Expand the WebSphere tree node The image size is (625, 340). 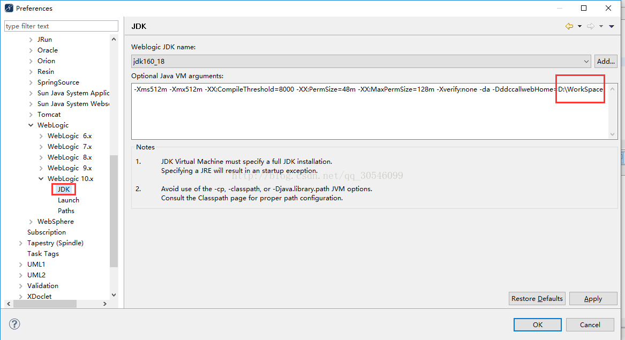click(x=31, y=222)
